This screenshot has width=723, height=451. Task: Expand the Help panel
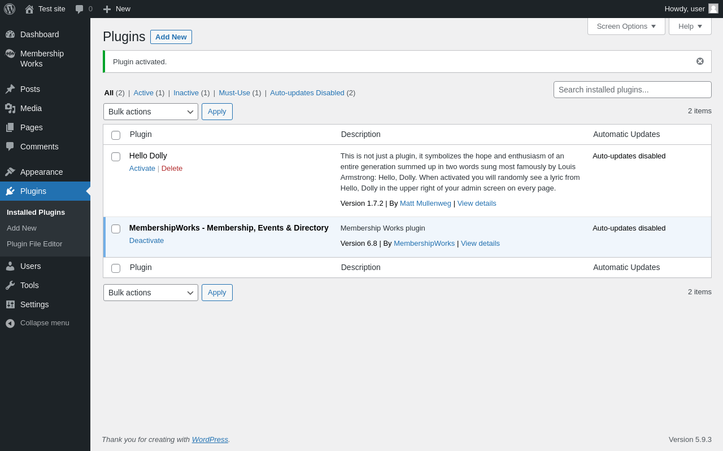pyautogui.click(x=690, y=26)
